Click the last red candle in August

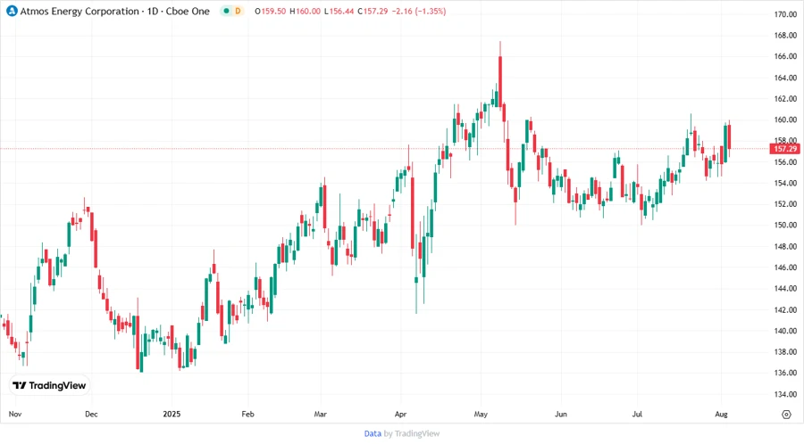[x=729, y=137]
